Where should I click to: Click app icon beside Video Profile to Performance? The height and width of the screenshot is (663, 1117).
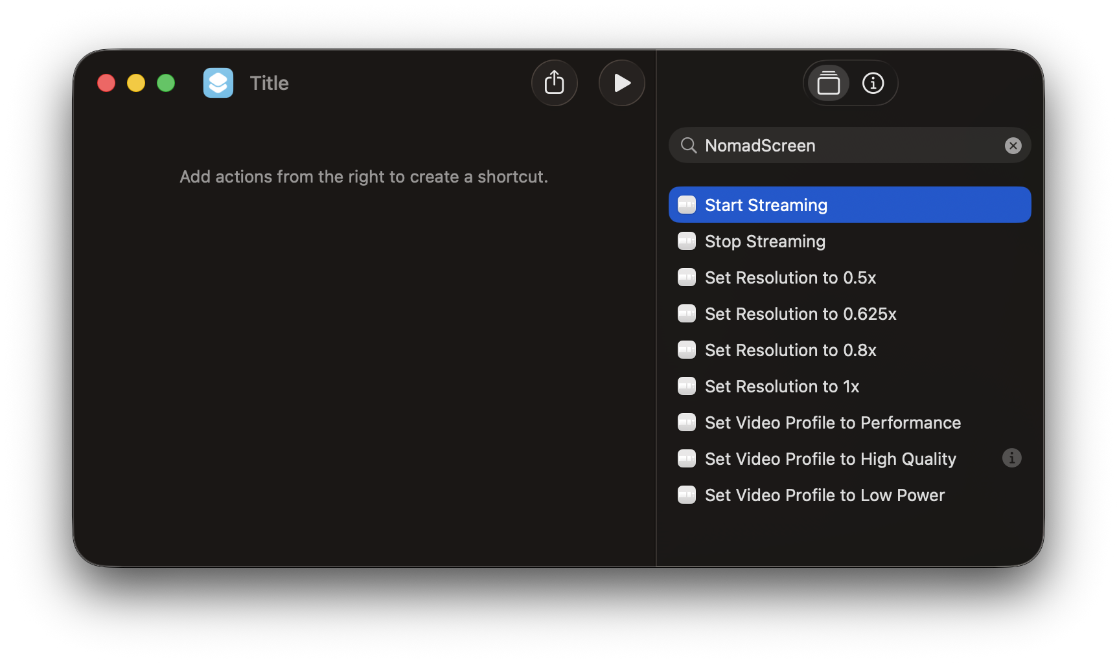tap(687, 422)
